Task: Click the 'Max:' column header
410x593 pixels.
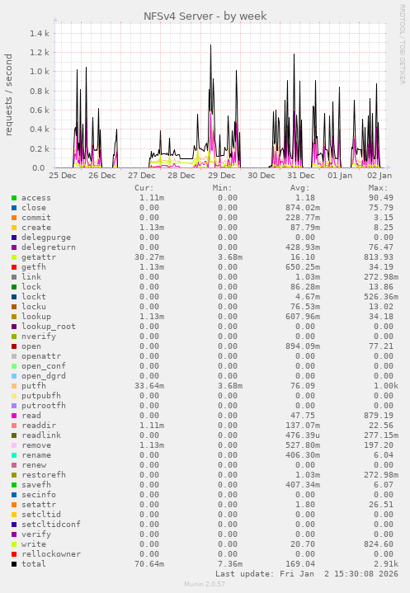Action: (378, 188)
